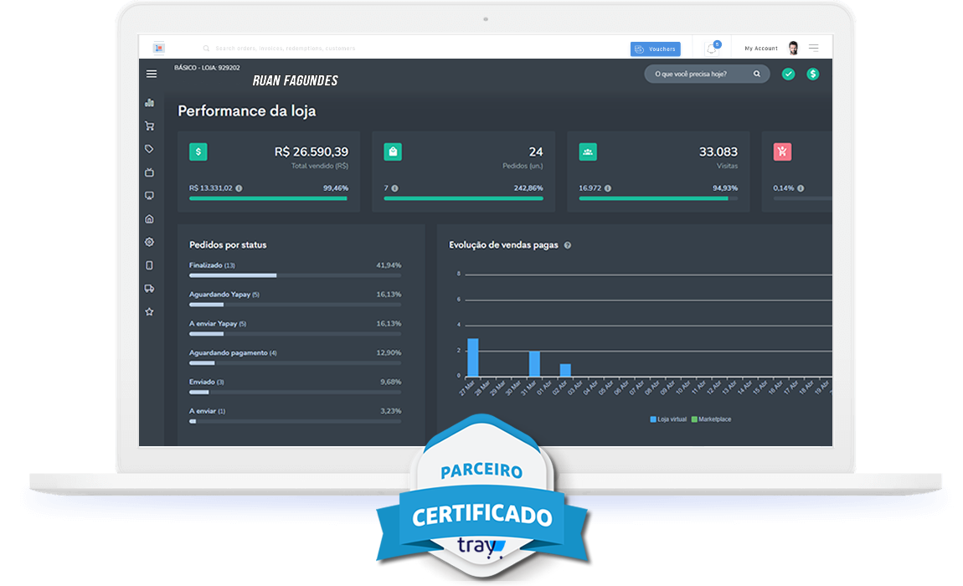
Task: Open the notification bell with badge
Action: coord(712,48)
